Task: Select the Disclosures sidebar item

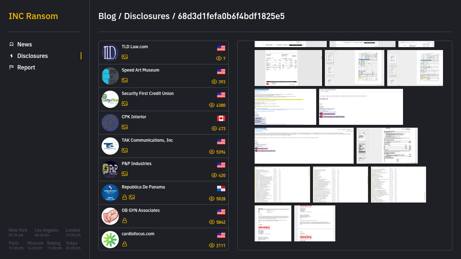Action: click(x=32, y=56)
